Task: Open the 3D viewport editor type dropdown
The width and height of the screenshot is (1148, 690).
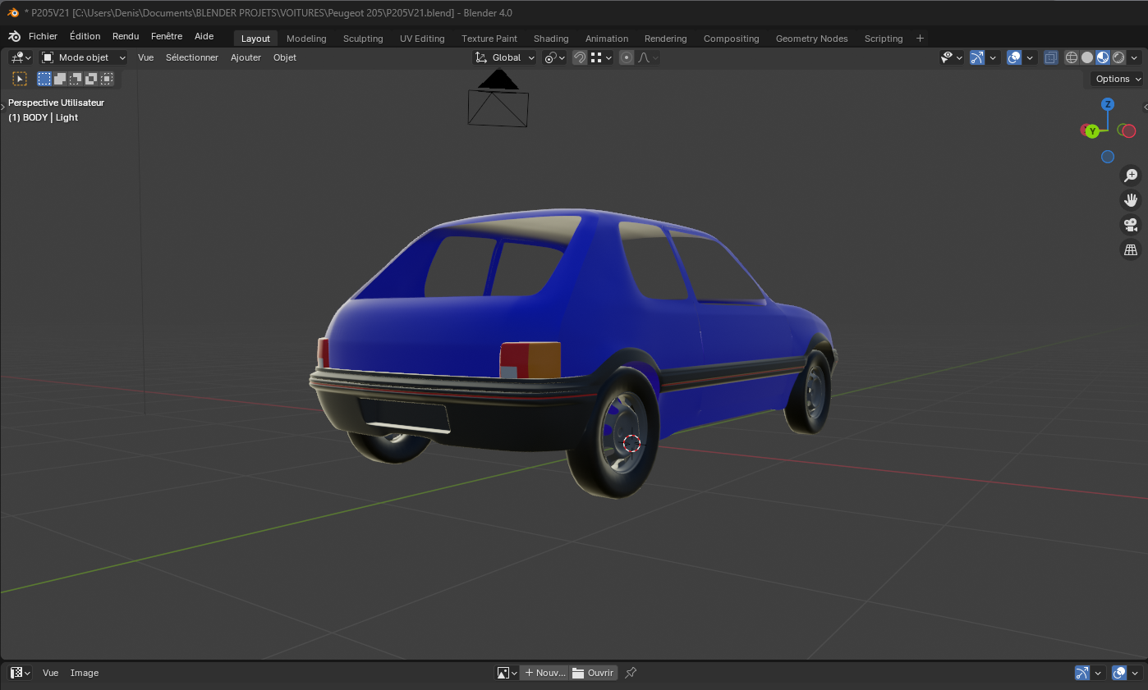Action: [x=21, y=57]
